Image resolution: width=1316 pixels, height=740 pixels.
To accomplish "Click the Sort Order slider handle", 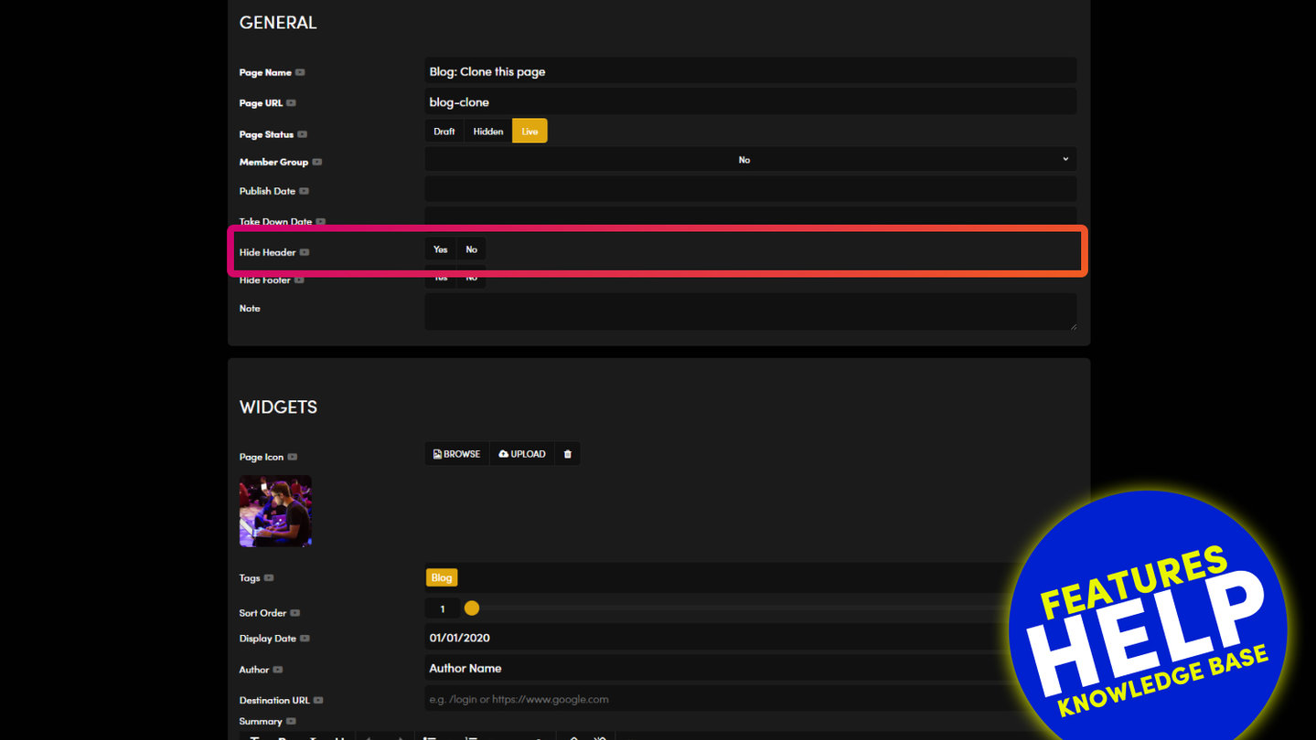I will pyautogui.click(x=472, y=608).
